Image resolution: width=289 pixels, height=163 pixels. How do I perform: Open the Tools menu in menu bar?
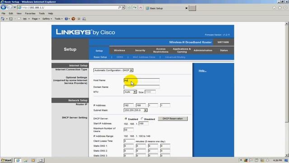(42, 14)
